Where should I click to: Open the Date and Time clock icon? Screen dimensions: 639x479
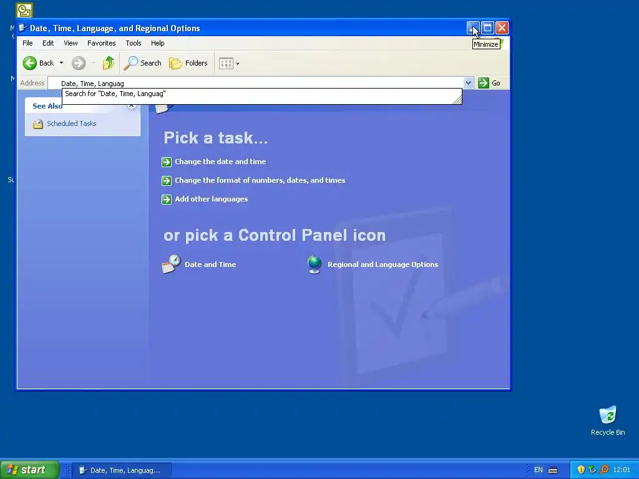(171, 264)
